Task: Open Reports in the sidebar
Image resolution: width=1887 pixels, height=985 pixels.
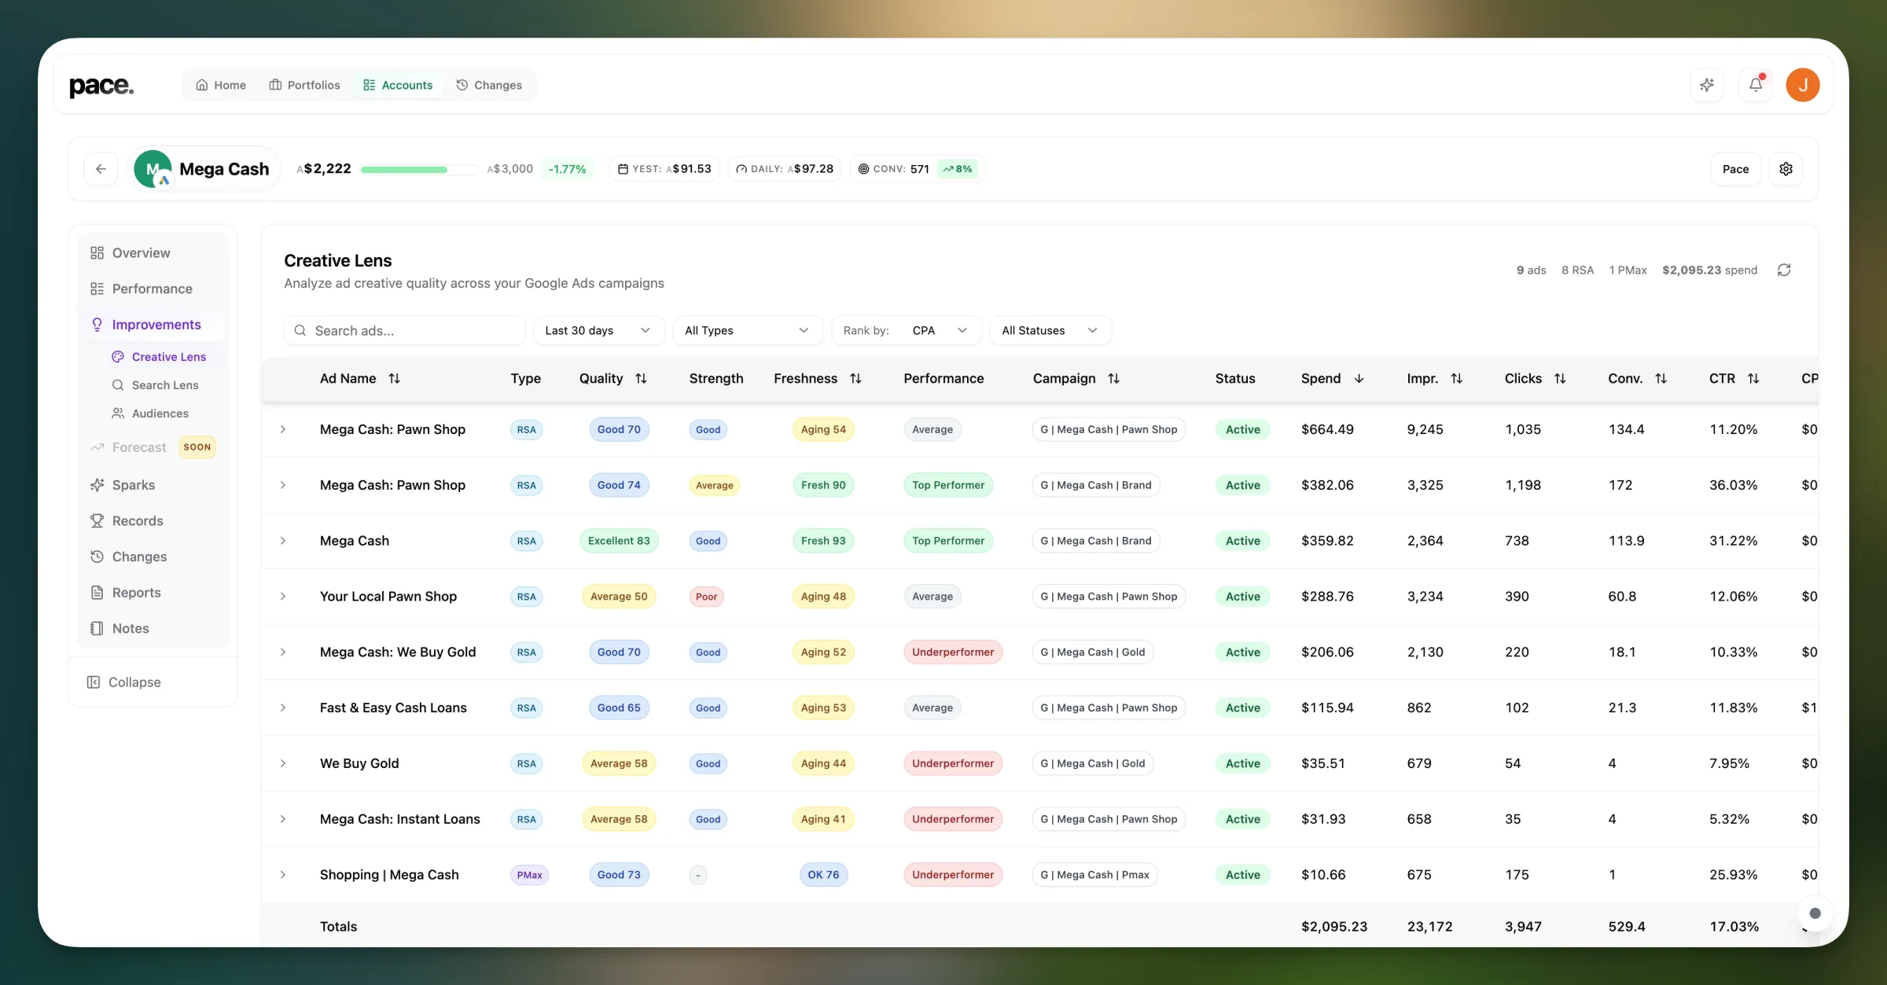Action: point(153,593)
